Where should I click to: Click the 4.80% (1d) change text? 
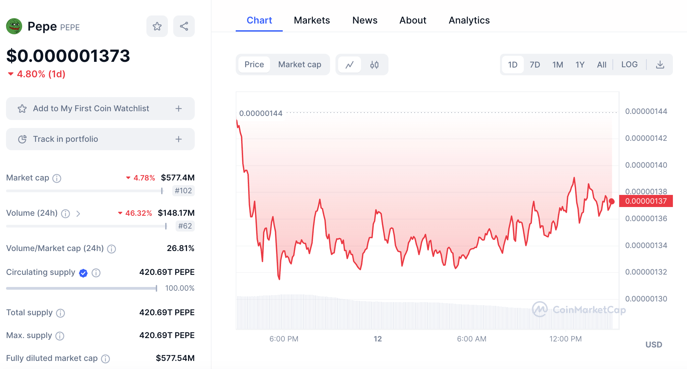[x=41, y=74]
